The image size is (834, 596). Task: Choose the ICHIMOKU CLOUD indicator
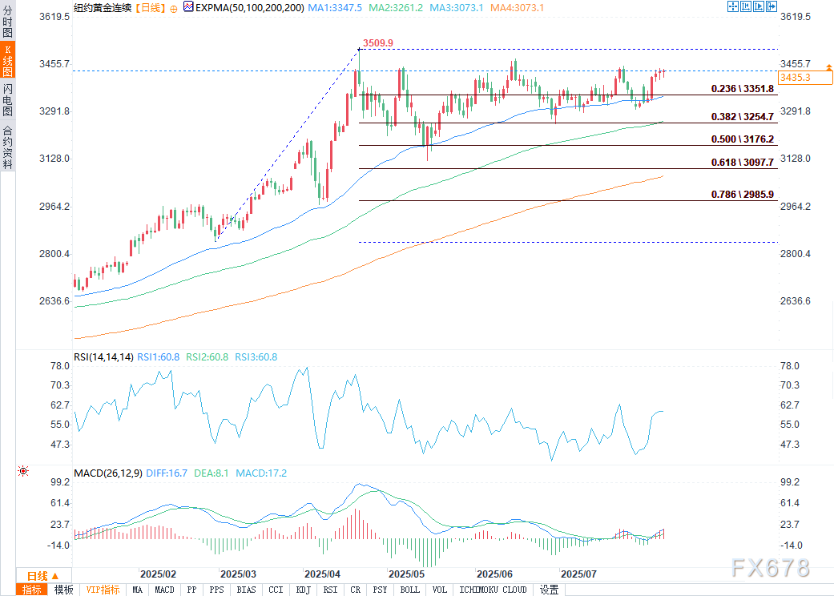point(493,590)
